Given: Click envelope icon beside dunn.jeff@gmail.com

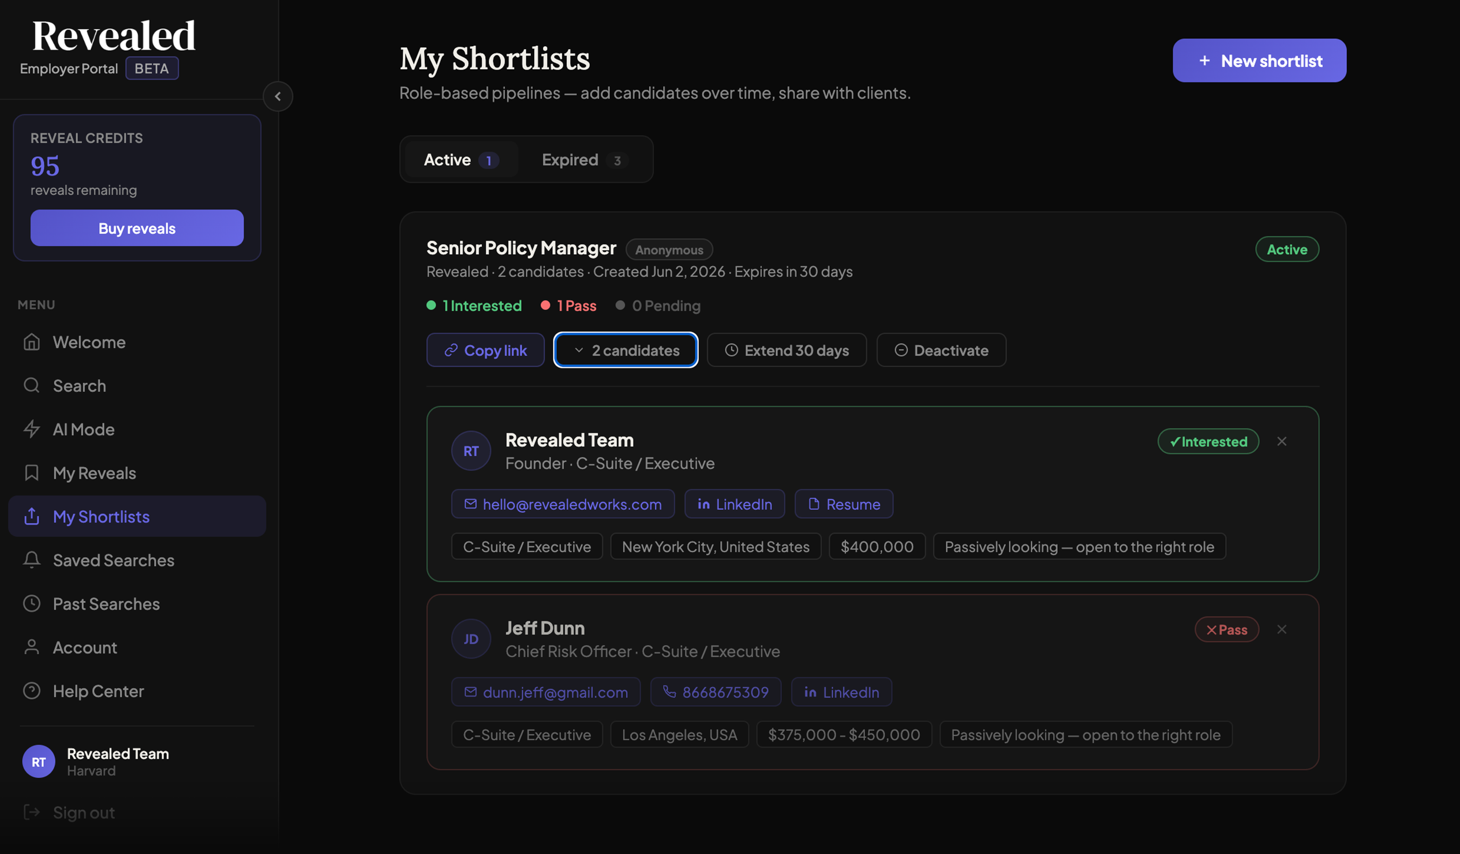Looking at the screenshot, I should [x=470, y=692].
